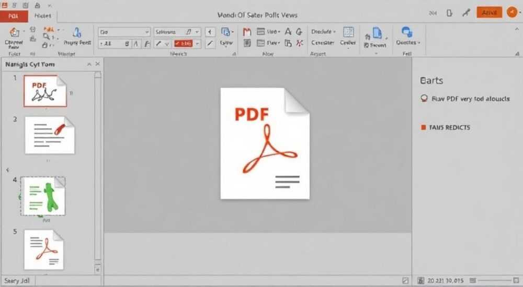Open the Sahinna combo box dropdown
Viewport: 523px width, 287px height.
click(x=197, y=32)
